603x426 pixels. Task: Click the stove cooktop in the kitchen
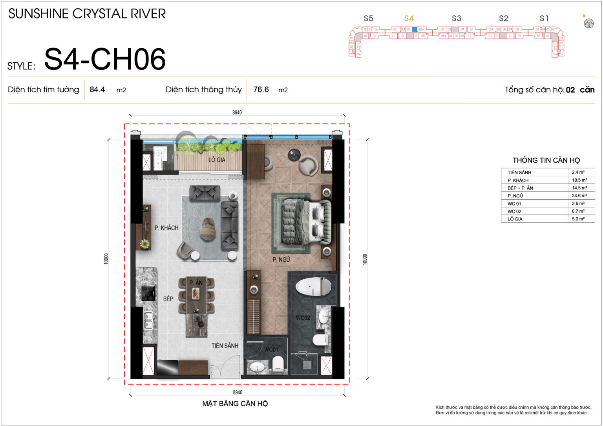coord(149,293)
